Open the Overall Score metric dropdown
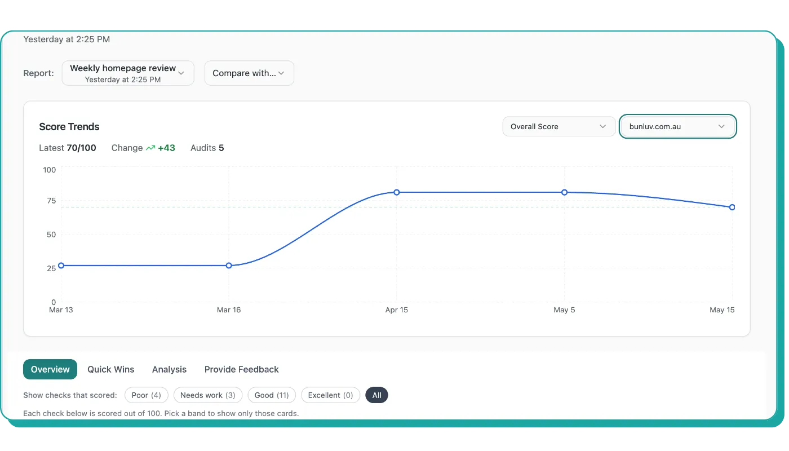Screen dimensions: 789x451 [558, 126]
